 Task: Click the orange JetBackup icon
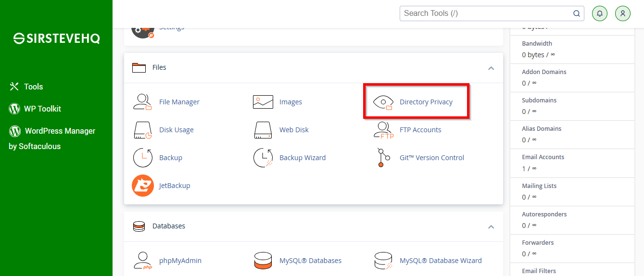click(142, 186)
